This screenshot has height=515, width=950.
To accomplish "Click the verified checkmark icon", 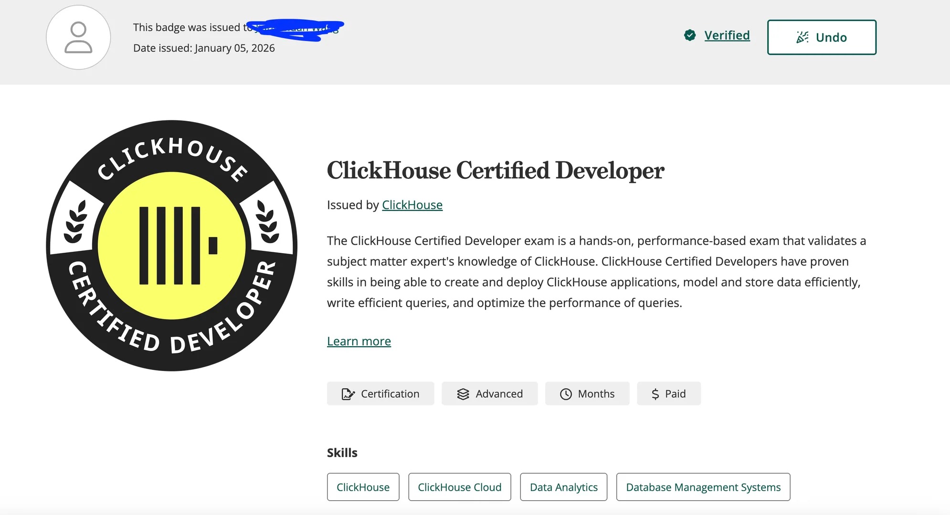I will coord(689,35).
